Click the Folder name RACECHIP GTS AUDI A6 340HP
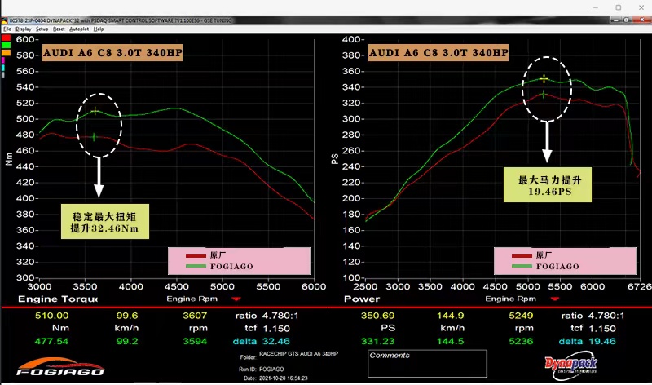 (x=298, y=354)
